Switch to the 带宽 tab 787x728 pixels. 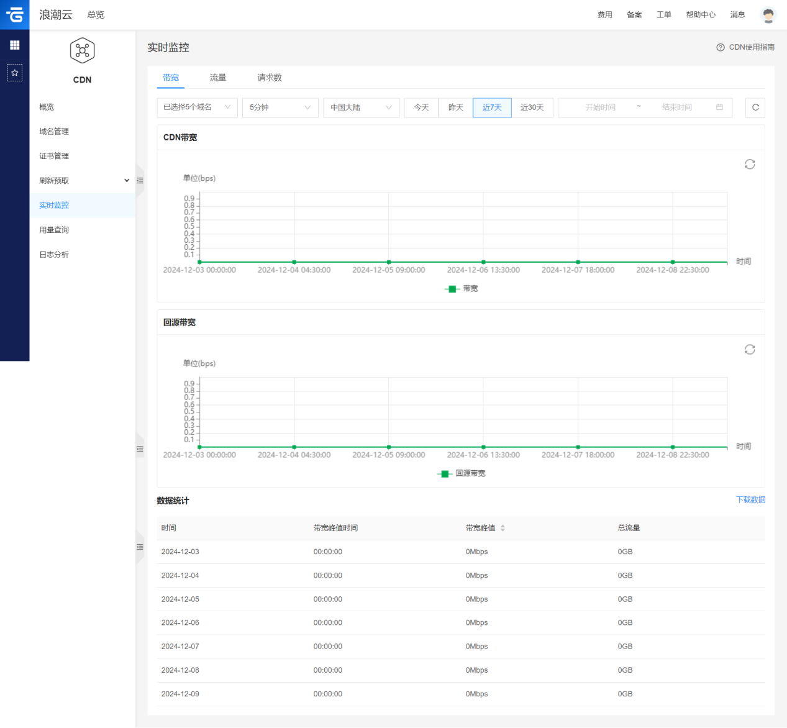coord(171,78)
